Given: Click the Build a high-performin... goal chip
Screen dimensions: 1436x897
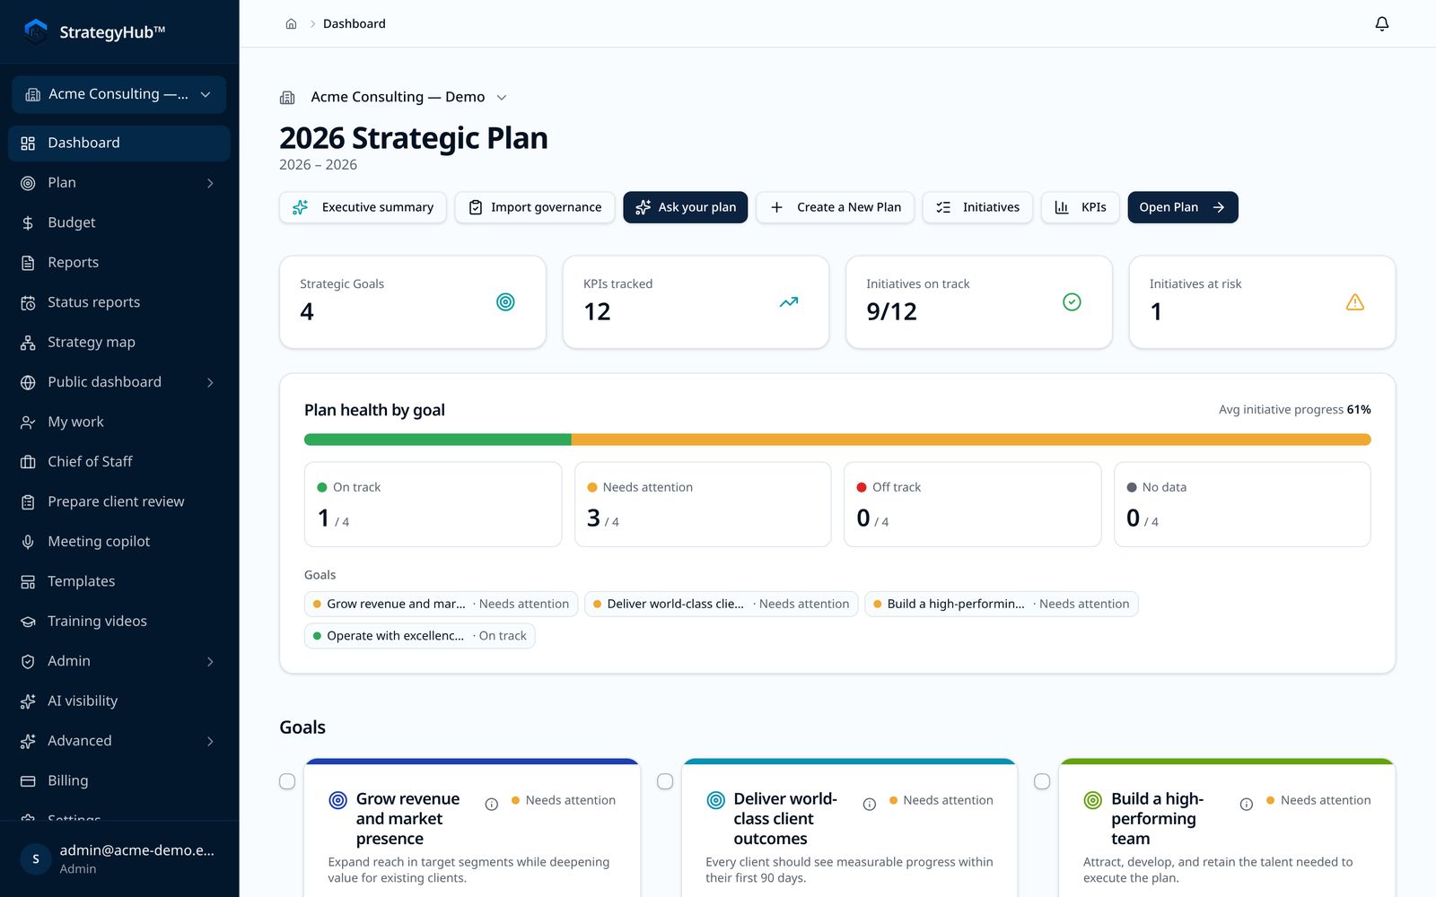Looking at the screenshot, I should coord(1002,604).
